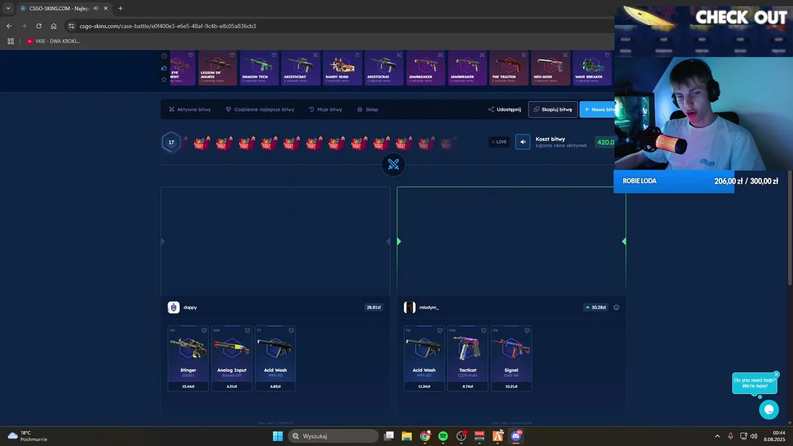
Task: Open Windows Start menu
Action: (x=278, y=436)
